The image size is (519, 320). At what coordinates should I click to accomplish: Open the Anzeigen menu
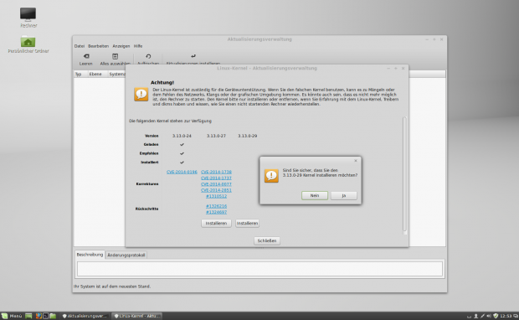[x=121, y=46]
